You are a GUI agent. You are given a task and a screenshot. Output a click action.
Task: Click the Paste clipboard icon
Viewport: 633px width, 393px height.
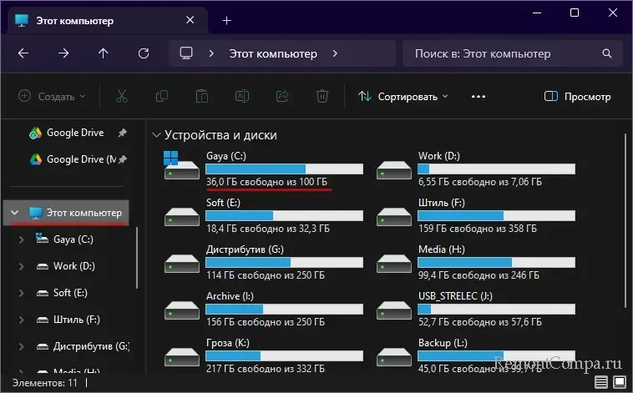202,96
